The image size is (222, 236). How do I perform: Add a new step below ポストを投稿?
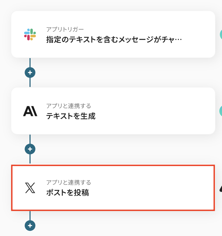point(30,225)
